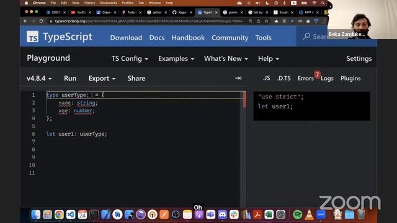
Task: Open Excel from the dock
Action: [x=269, y=215]
